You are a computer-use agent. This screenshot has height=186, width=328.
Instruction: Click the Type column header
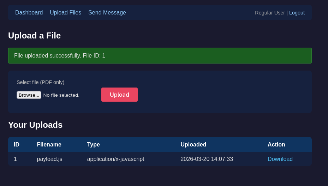point(94,145)
